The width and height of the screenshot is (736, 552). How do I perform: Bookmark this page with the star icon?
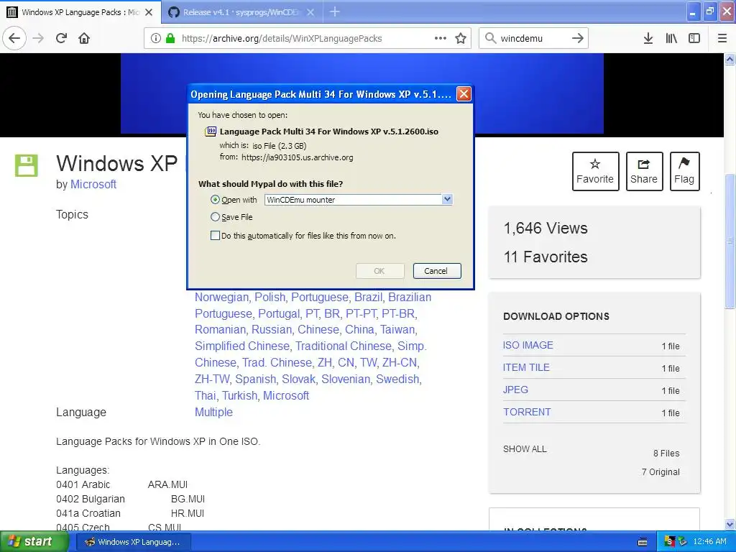pyautogui.click(x=461, y=39)
